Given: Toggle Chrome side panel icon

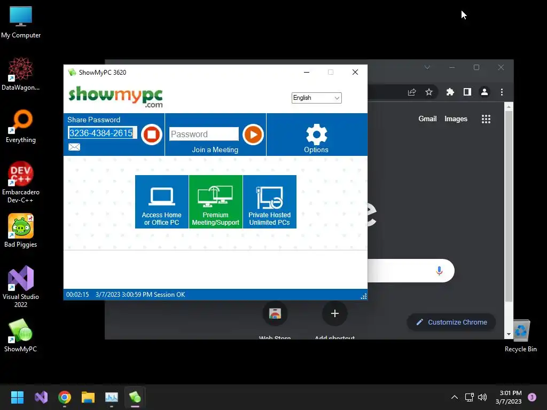Looking at the screenshot, I should (467, 92).
